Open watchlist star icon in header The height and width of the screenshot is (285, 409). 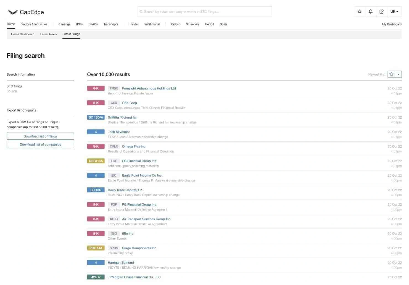359,12
